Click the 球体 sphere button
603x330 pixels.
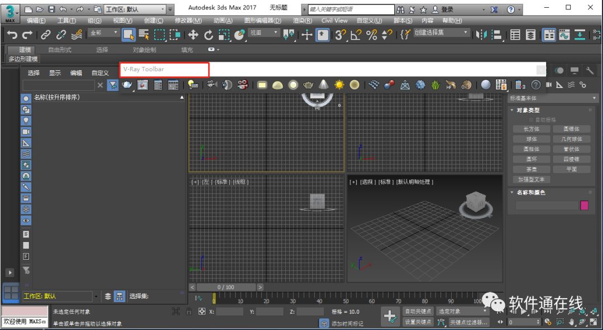[532, 139]
